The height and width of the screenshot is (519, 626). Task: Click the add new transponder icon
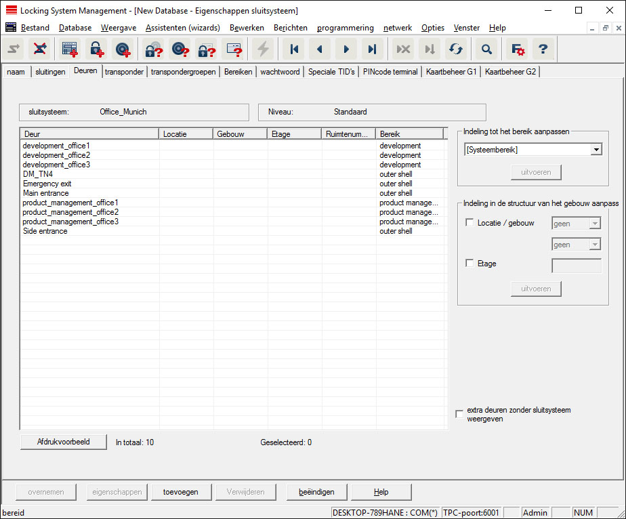(x=122, y=49)
